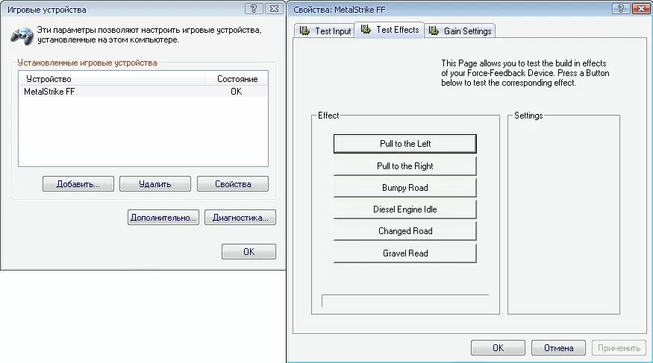This screenshot has width=653, height=363.
Task: Run the Diesel Engine Idle effect
Action: click(404, 209)
